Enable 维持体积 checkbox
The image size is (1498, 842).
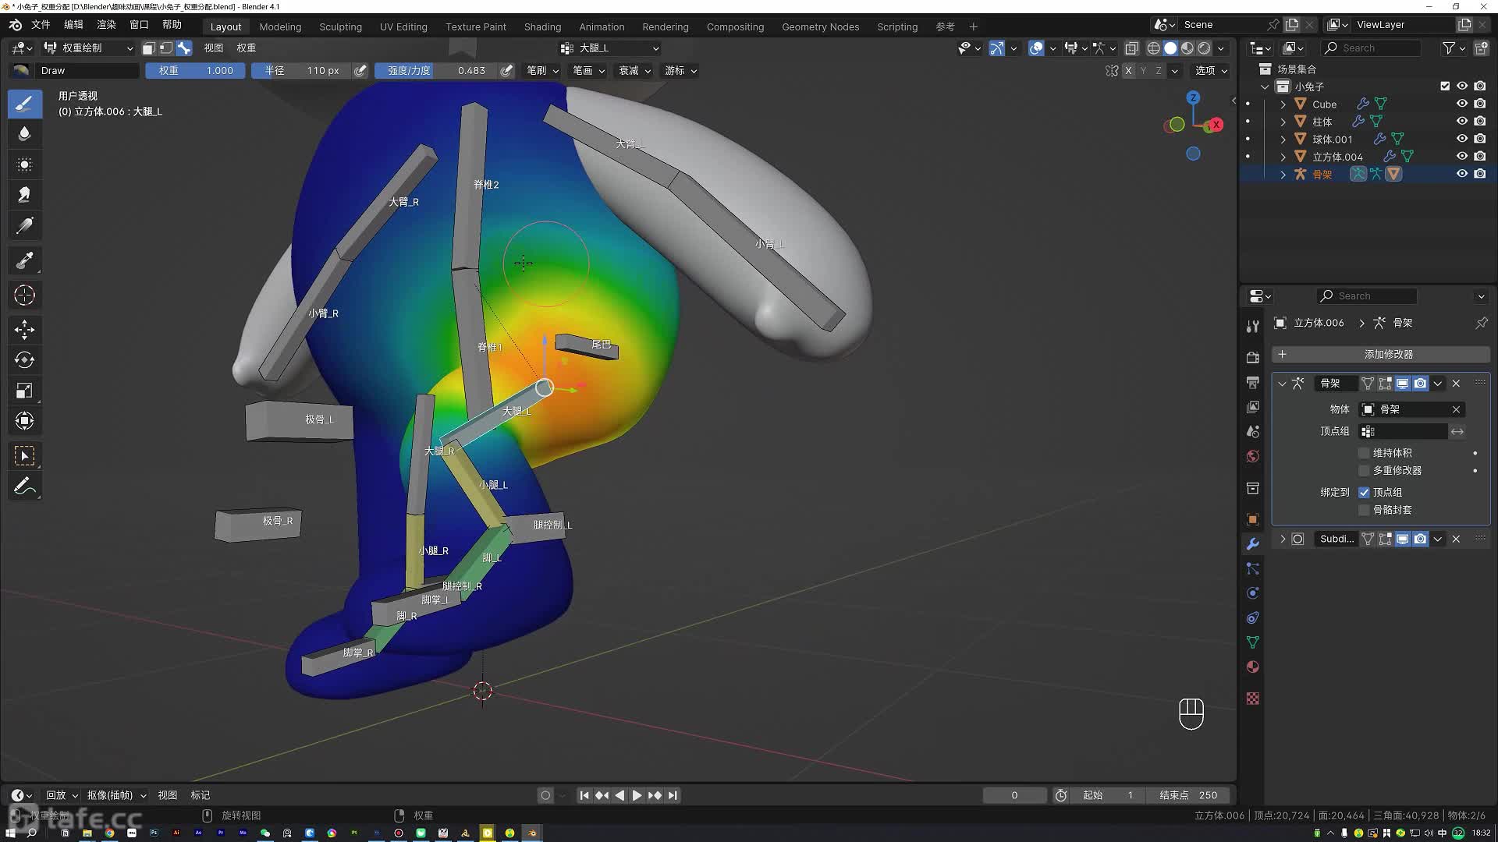[1364, 453]
